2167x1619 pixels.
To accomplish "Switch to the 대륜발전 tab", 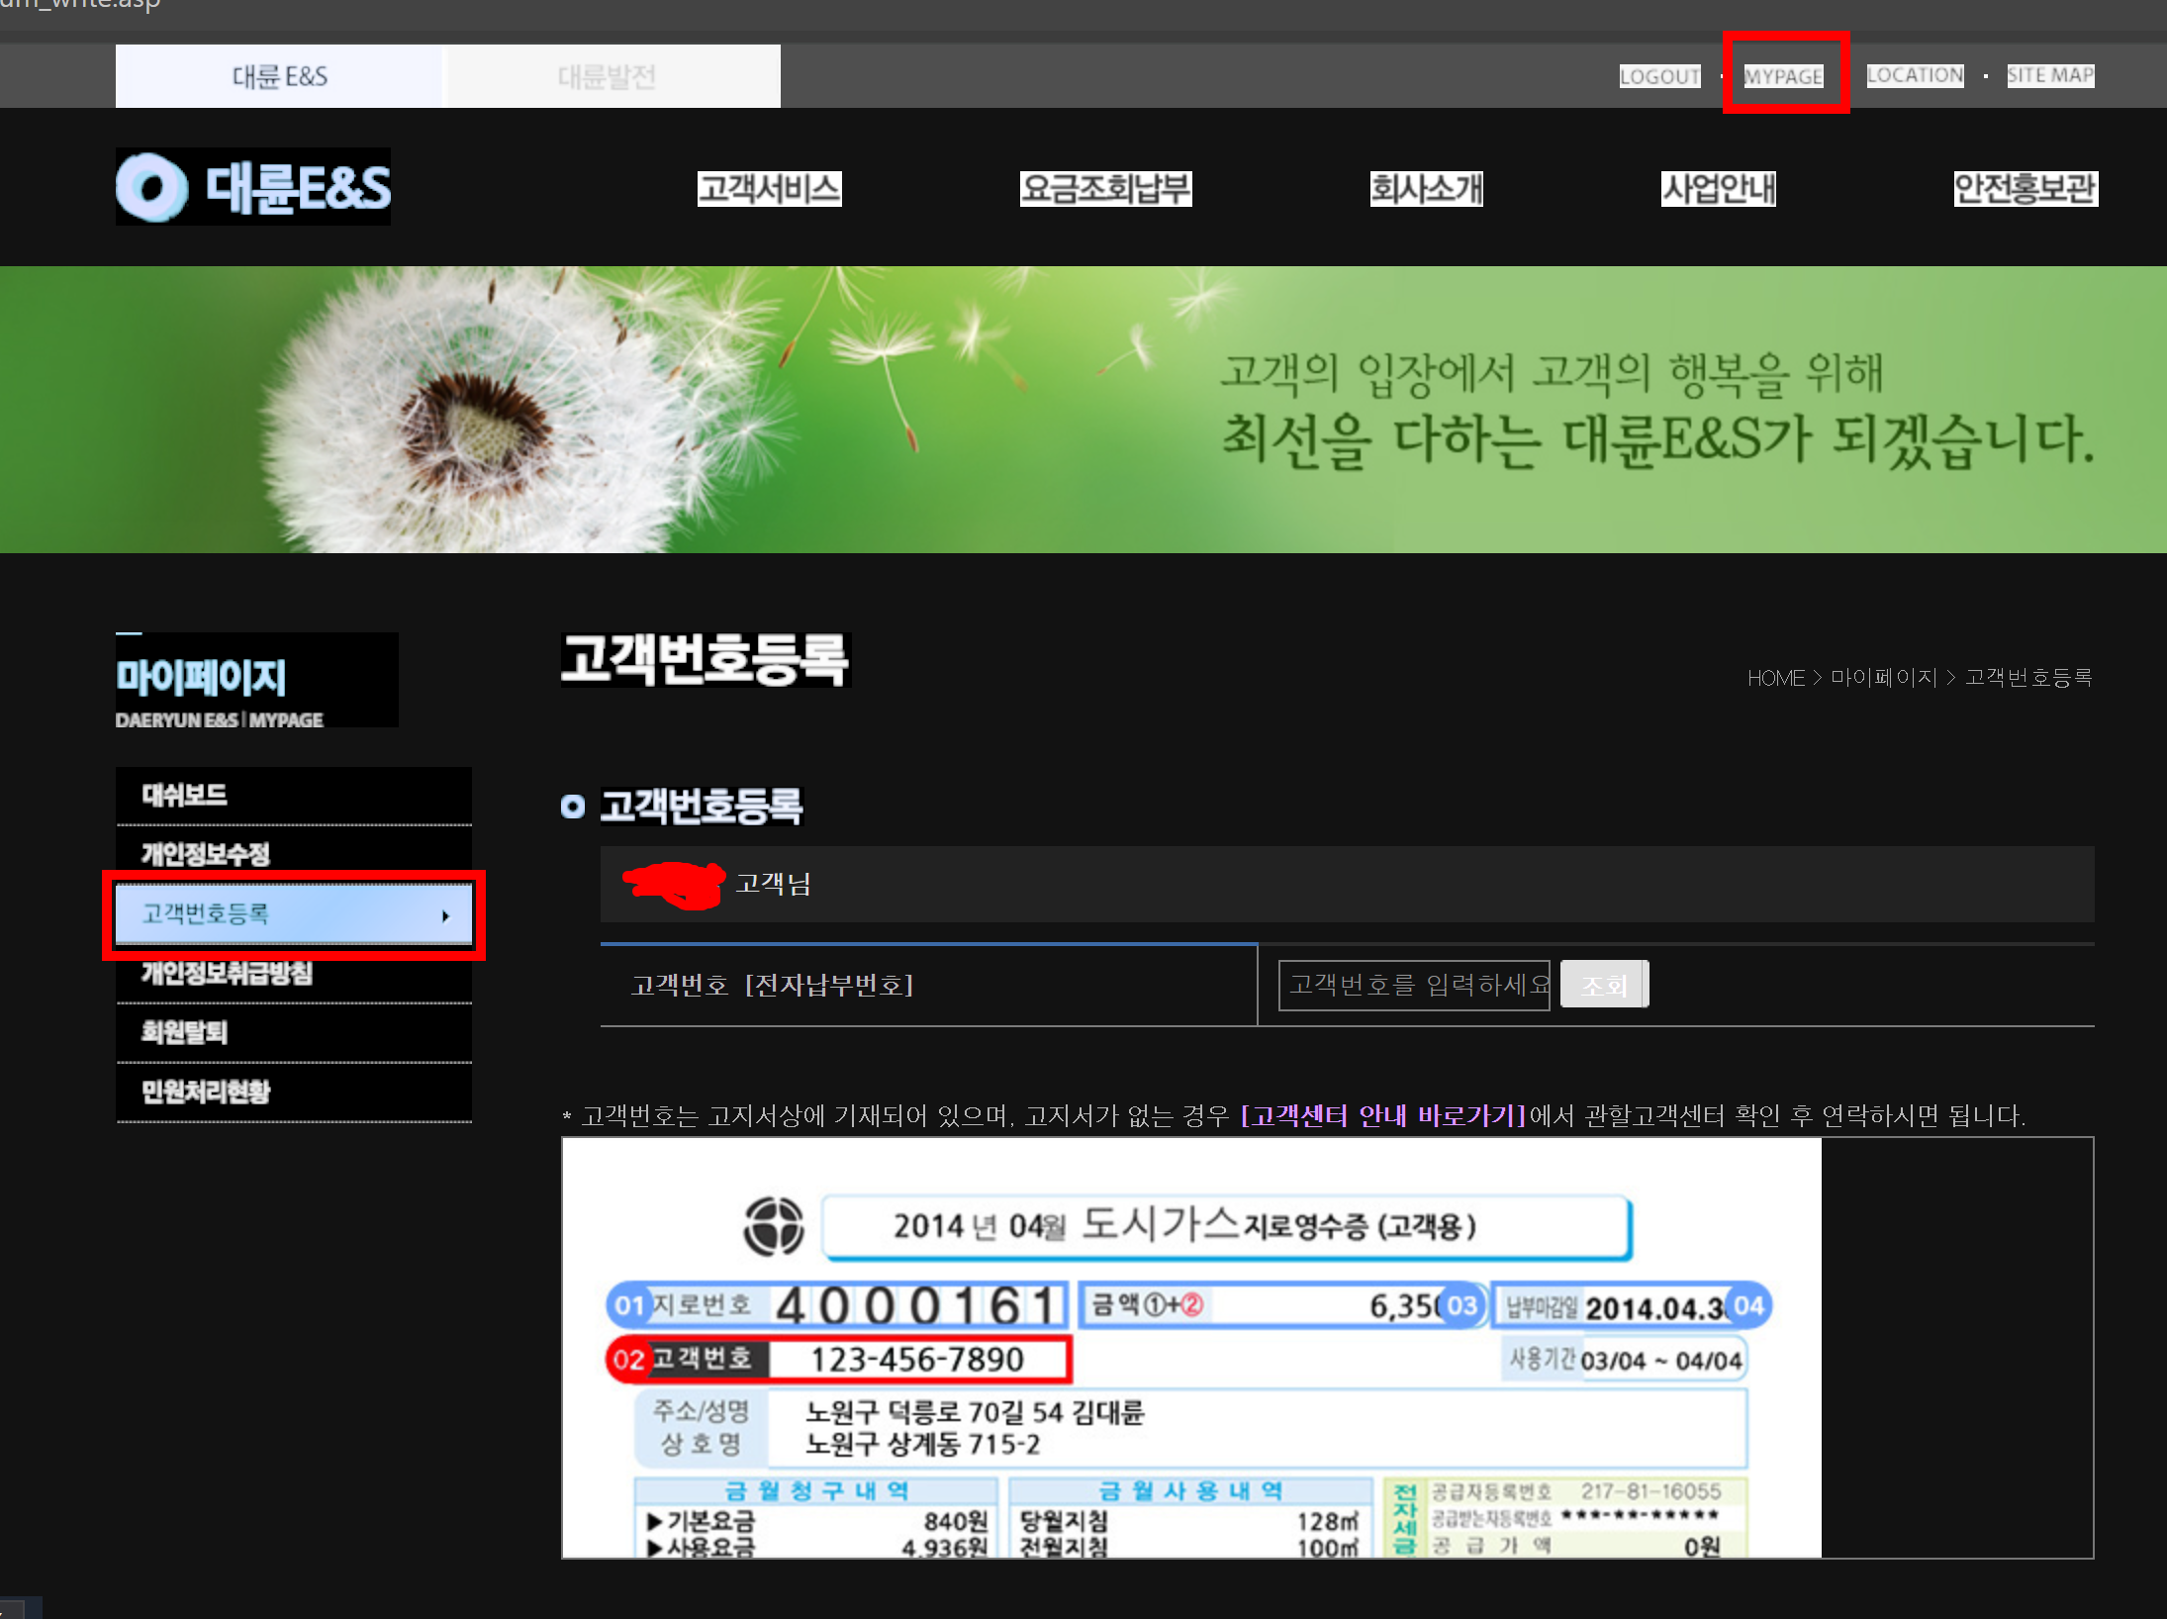I will point(608,76).
